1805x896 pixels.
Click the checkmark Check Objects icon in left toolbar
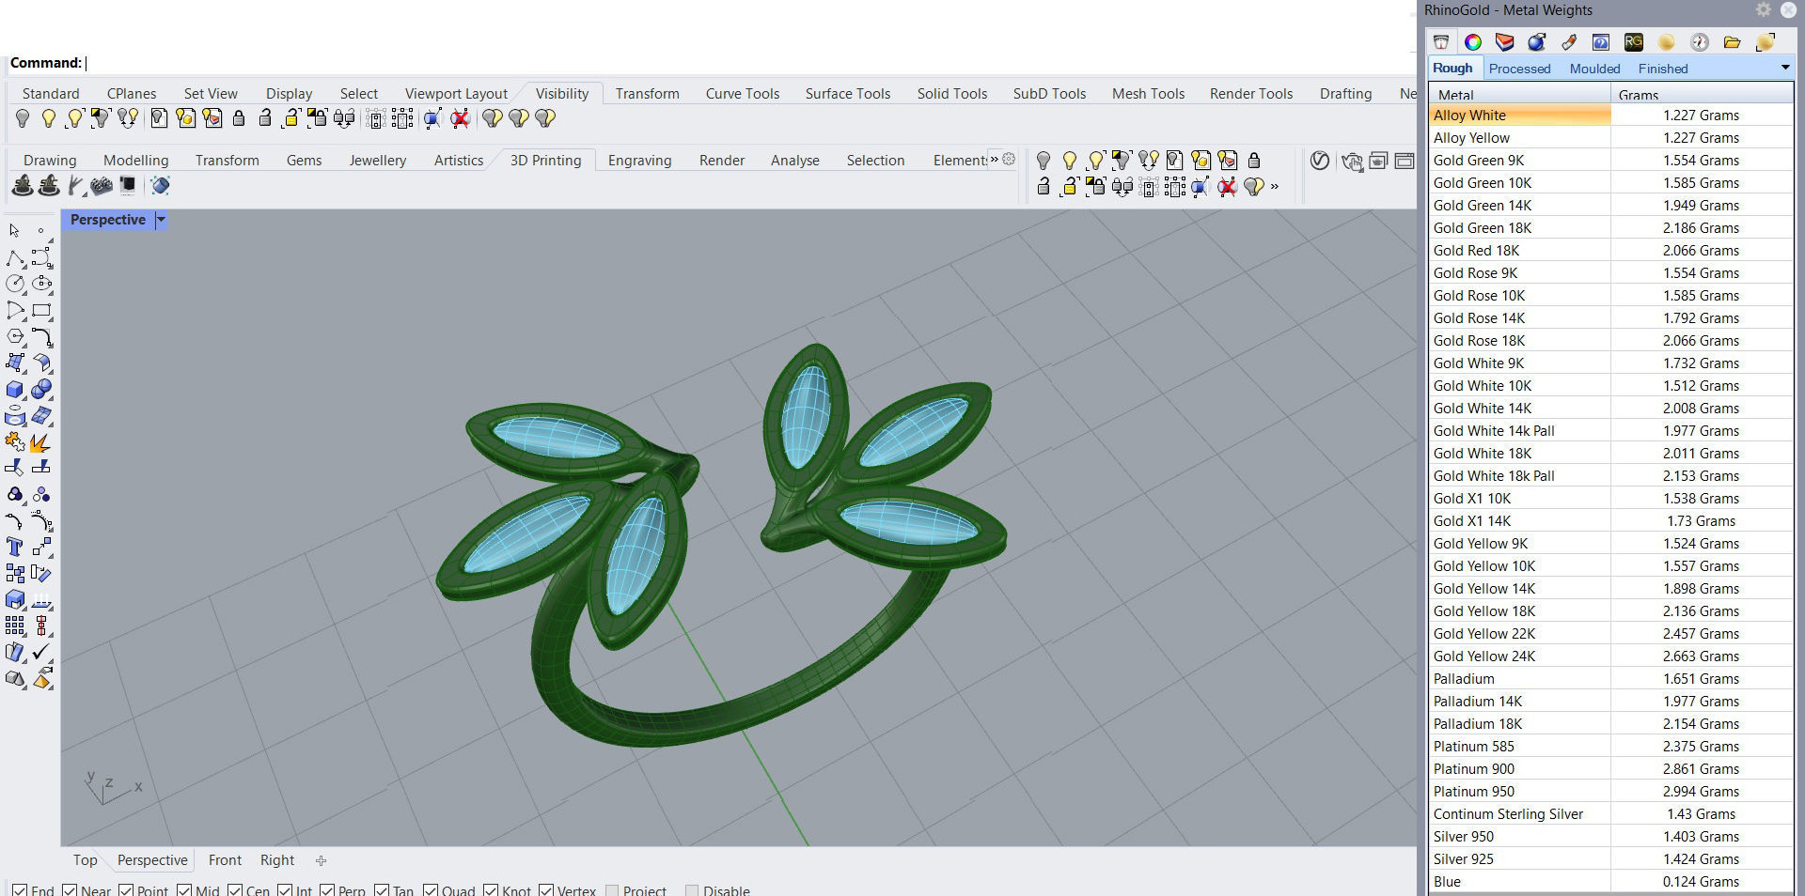(41, 652)
